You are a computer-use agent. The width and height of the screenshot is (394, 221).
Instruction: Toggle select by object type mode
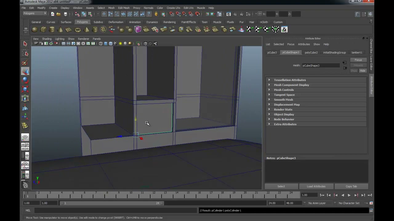pyautogui.click(x=84, y=14)
